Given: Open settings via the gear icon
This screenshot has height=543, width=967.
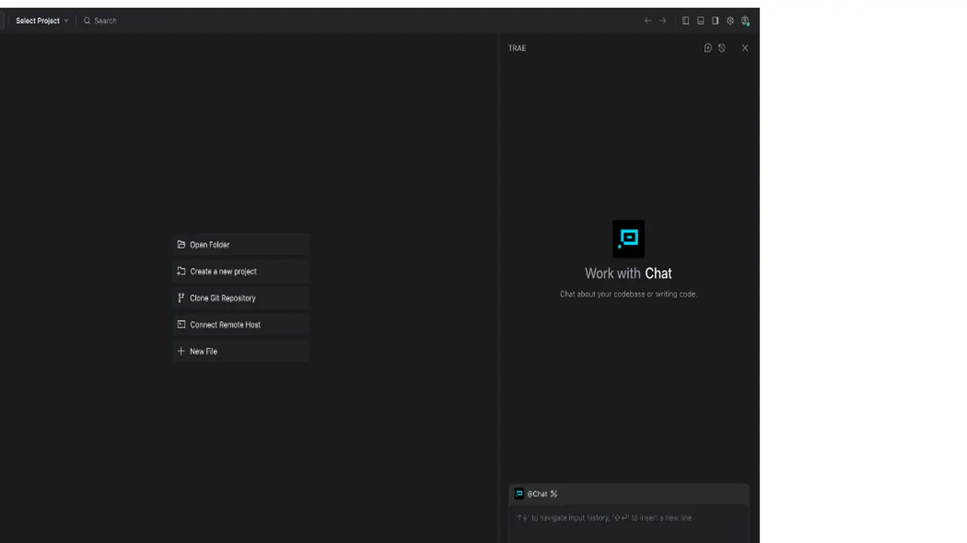Looking at the screenshot, I should tap(730, 21).
